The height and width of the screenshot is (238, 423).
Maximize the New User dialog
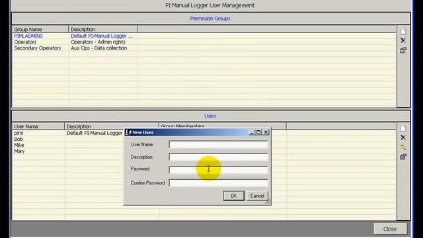pyautogui.click(x=258, y=132)
